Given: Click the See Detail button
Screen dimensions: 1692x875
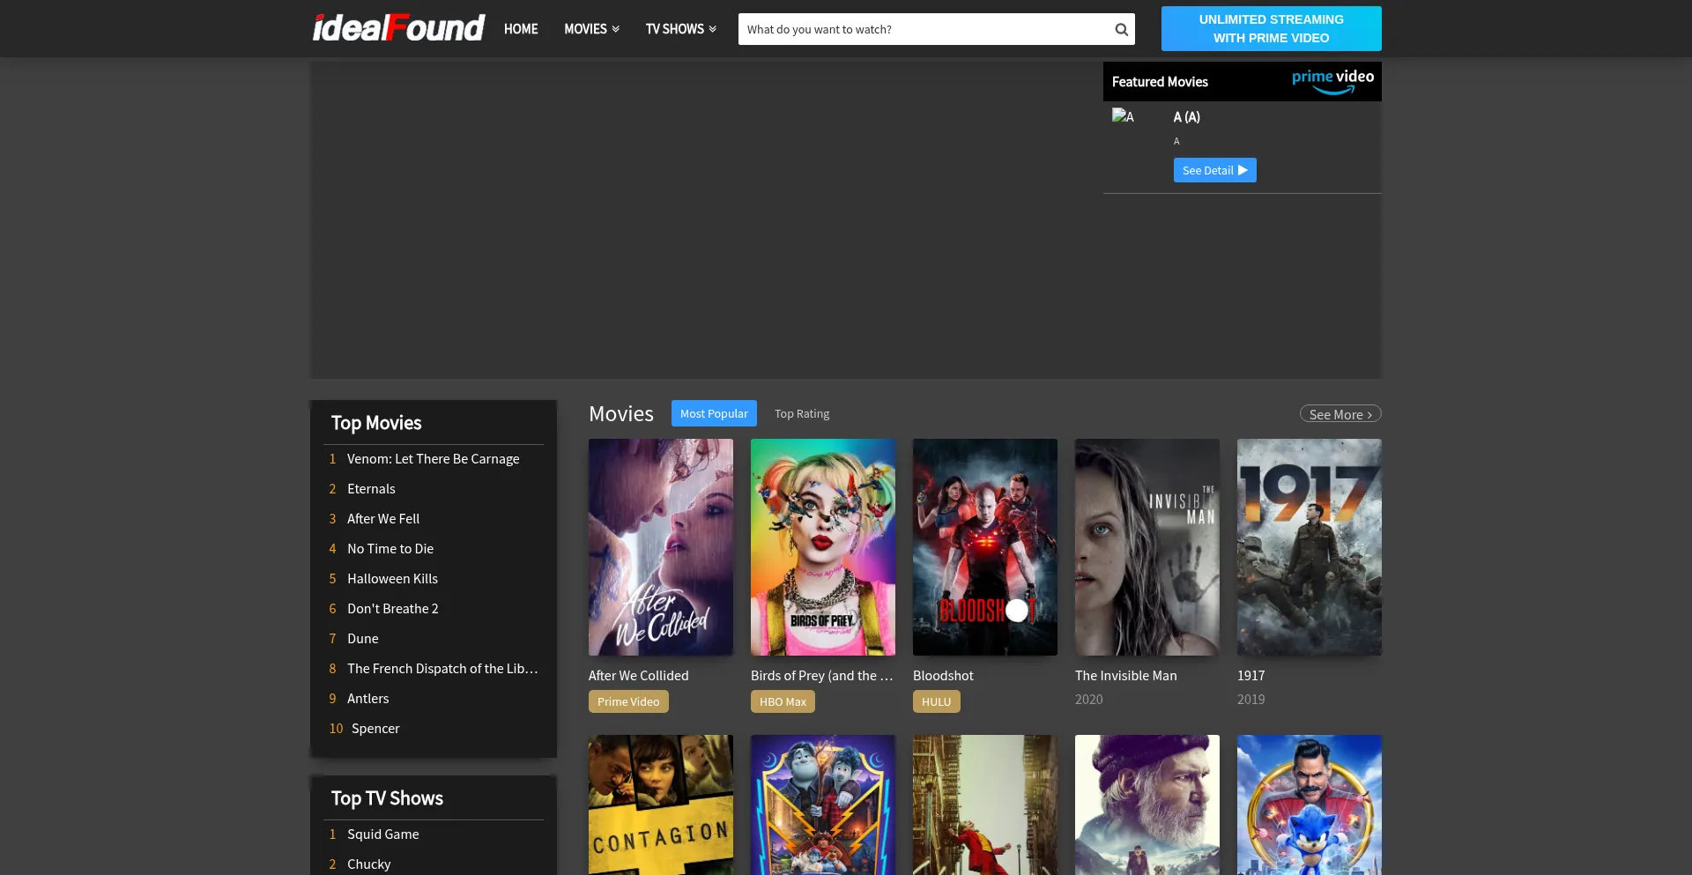Looking at the screenshot, I should click(x=1214, y=170).
